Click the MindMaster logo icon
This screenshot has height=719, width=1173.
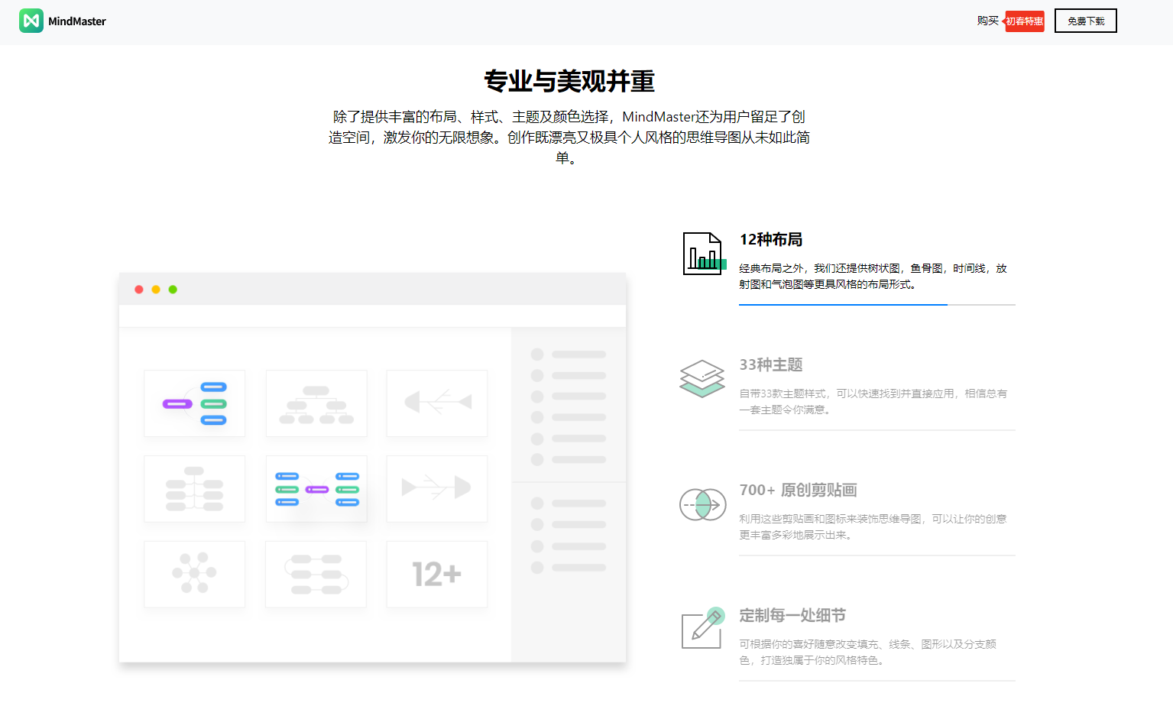pyautogui.click(x=31, y=21)
